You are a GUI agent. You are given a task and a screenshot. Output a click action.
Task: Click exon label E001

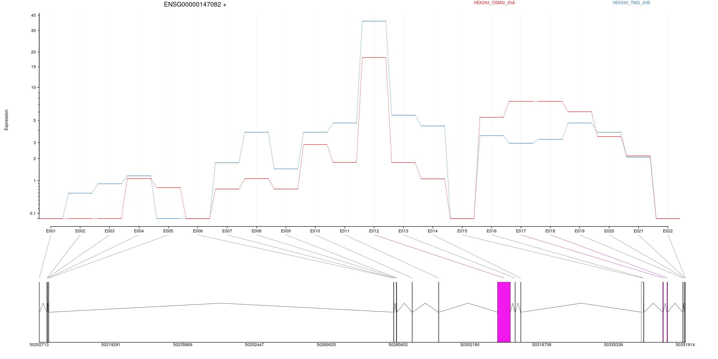(x=51, y=231)
